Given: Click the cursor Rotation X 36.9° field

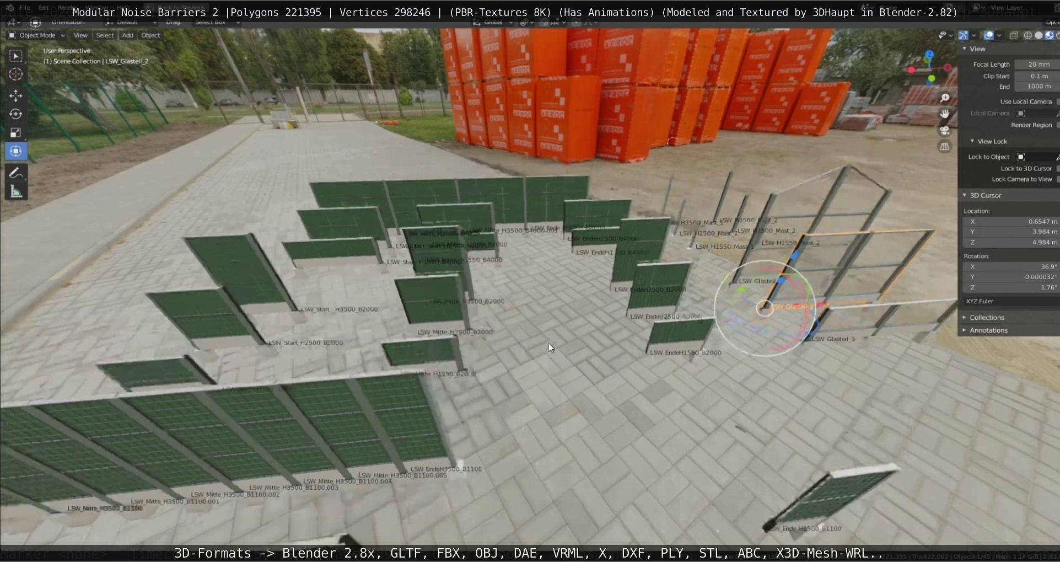Looking at the screenshot, I should 1010,267.
